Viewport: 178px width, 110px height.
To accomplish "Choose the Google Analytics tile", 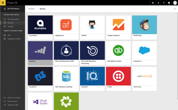I will 118,27.
